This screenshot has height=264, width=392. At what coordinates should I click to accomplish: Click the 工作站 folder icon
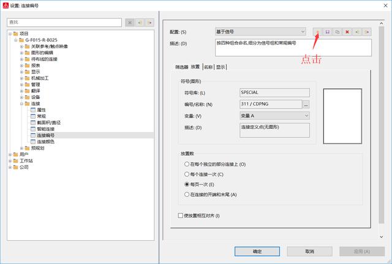15,161
